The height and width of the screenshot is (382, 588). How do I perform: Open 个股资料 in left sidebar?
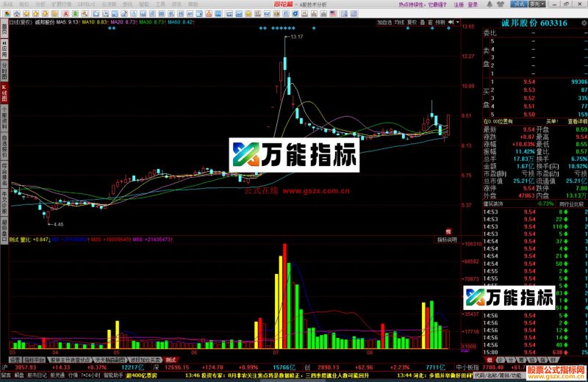[4, 118]
